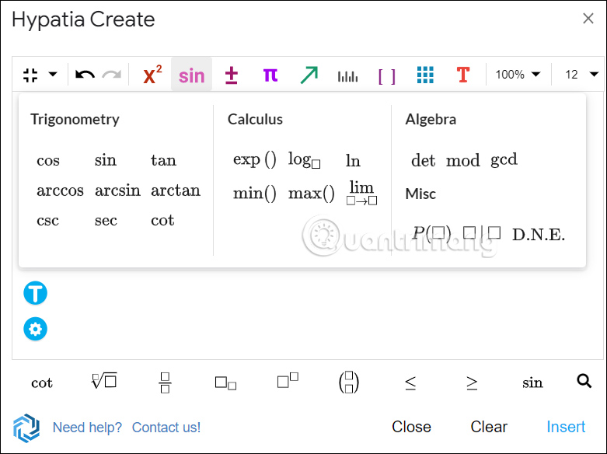Click the collapse/minimize editor icon

click(x=30, y=75)
